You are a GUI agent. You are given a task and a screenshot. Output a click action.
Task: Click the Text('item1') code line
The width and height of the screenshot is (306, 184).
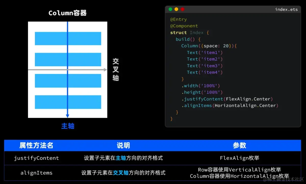point(205,52)
